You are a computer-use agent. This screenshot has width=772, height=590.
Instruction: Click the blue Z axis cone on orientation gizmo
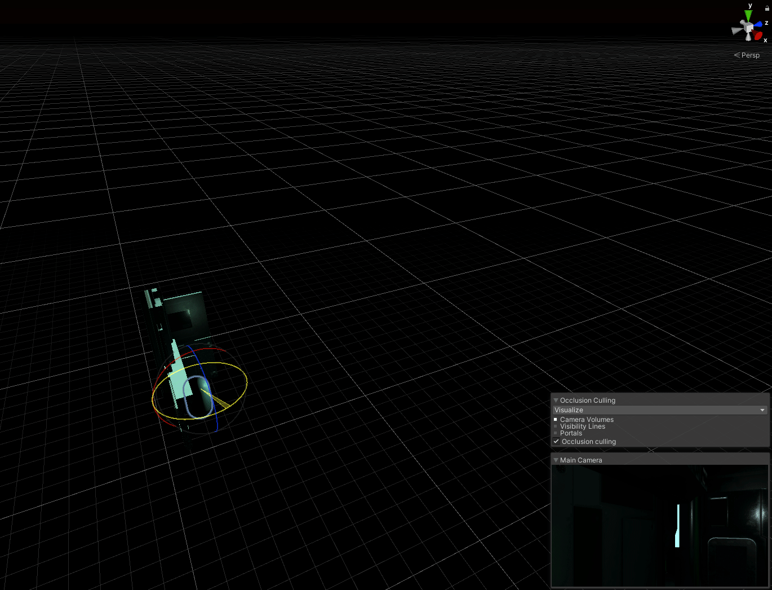click(758, 24)
